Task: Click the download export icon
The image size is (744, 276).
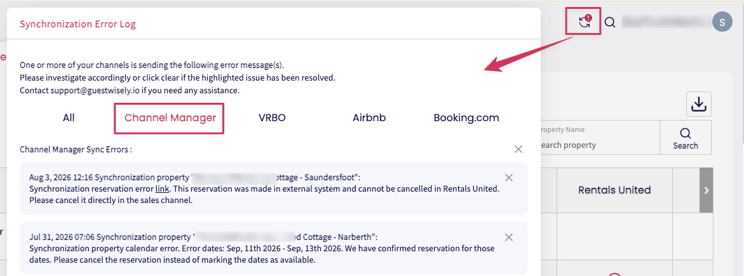Action: click(698, 104)
